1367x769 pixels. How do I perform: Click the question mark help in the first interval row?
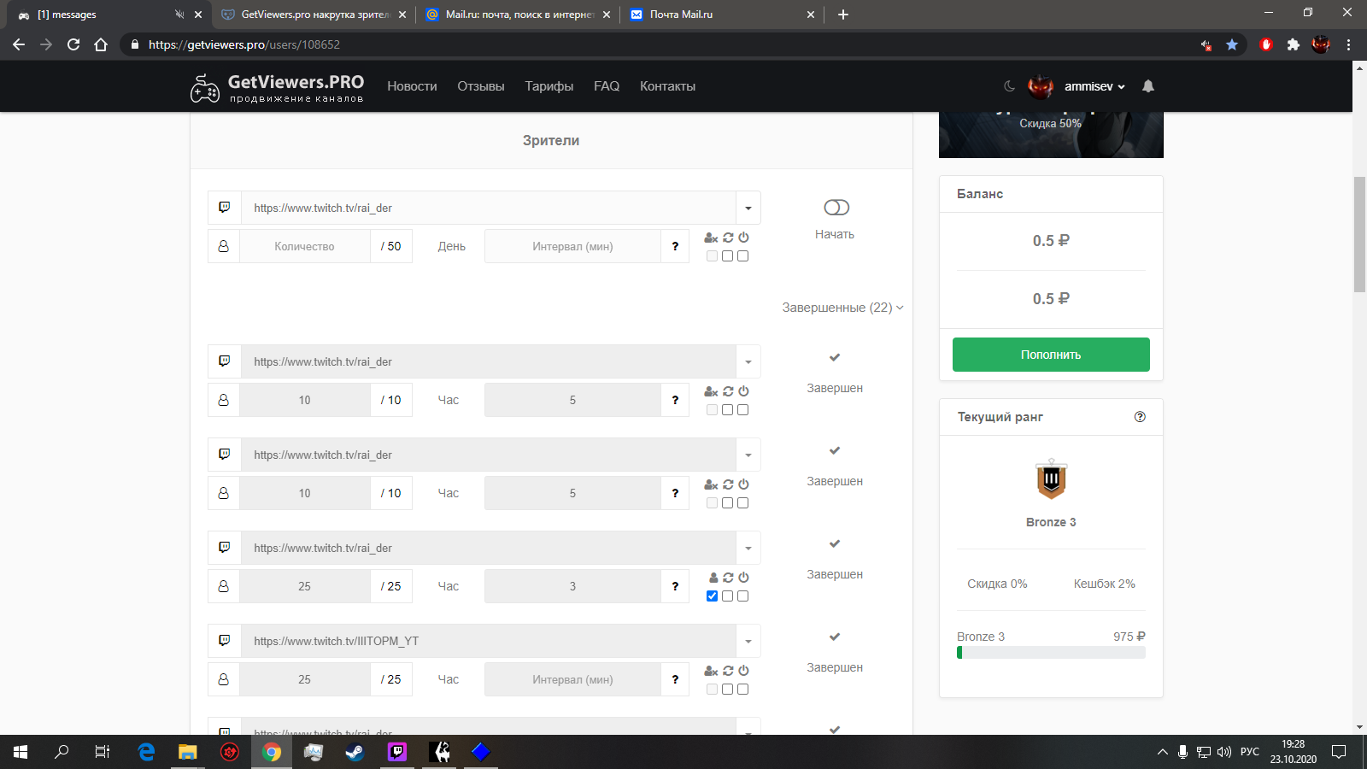[675, 246]
